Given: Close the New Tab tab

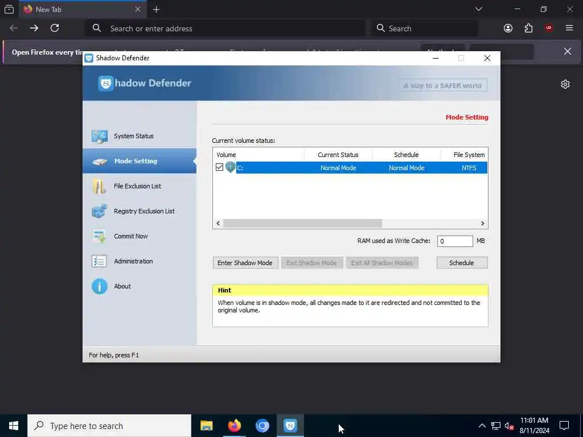Looking at the screenshot, I should click(x=138, y=10).
